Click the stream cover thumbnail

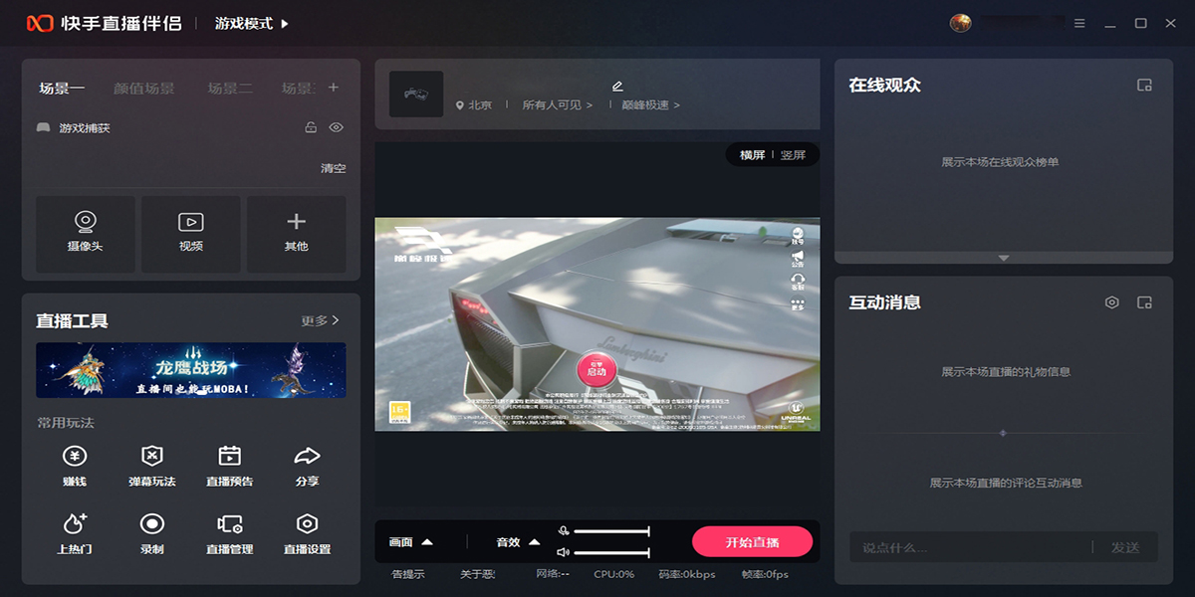point(416,94)
